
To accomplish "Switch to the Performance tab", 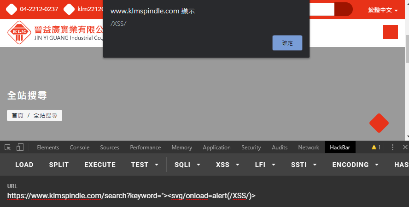I will tap(145, 148).
